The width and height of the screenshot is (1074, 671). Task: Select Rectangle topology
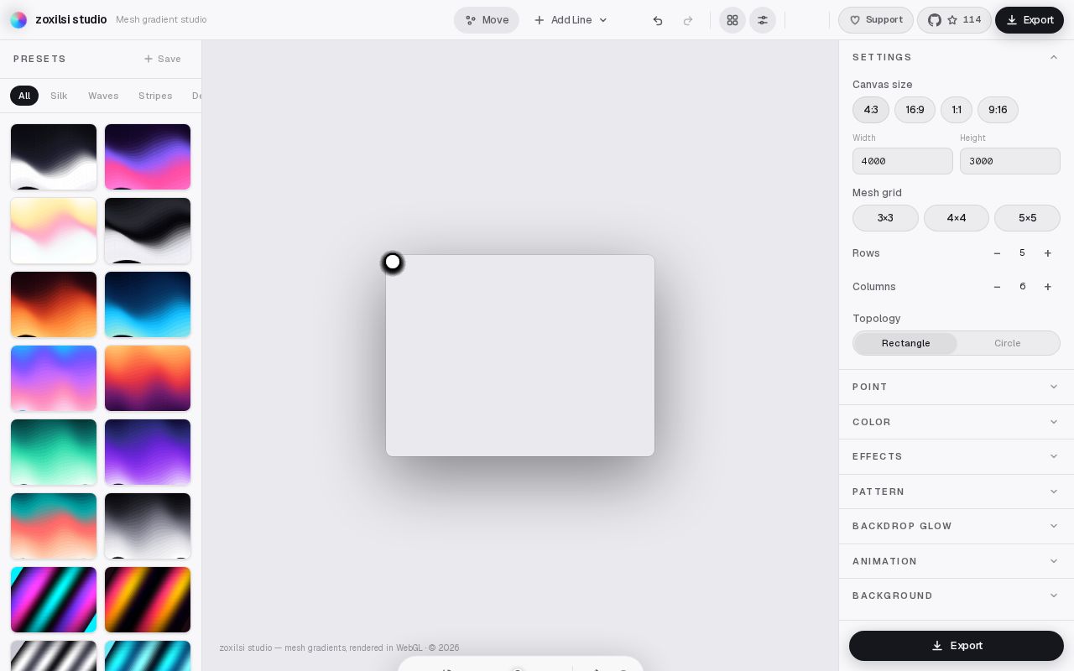[906, 343]
